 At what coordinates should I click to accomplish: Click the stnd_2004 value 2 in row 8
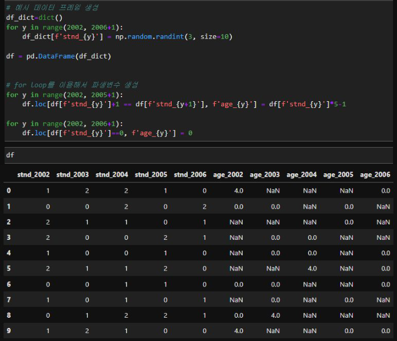(x=126, y=315)
